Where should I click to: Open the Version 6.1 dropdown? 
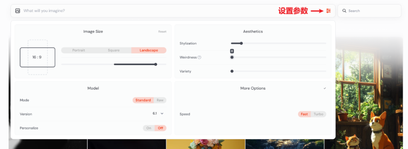tap(158, 114)
